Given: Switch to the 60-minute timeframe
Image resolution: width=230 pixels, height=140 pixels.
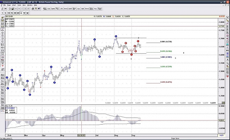Looking at the screenshot, I should click(x=18, y=13).
